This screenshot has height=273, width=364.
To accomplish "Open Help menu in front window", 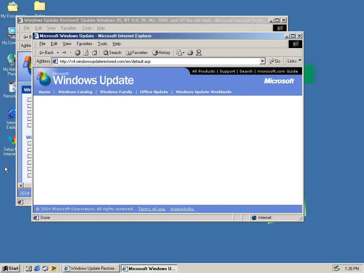I will [117, 44].
